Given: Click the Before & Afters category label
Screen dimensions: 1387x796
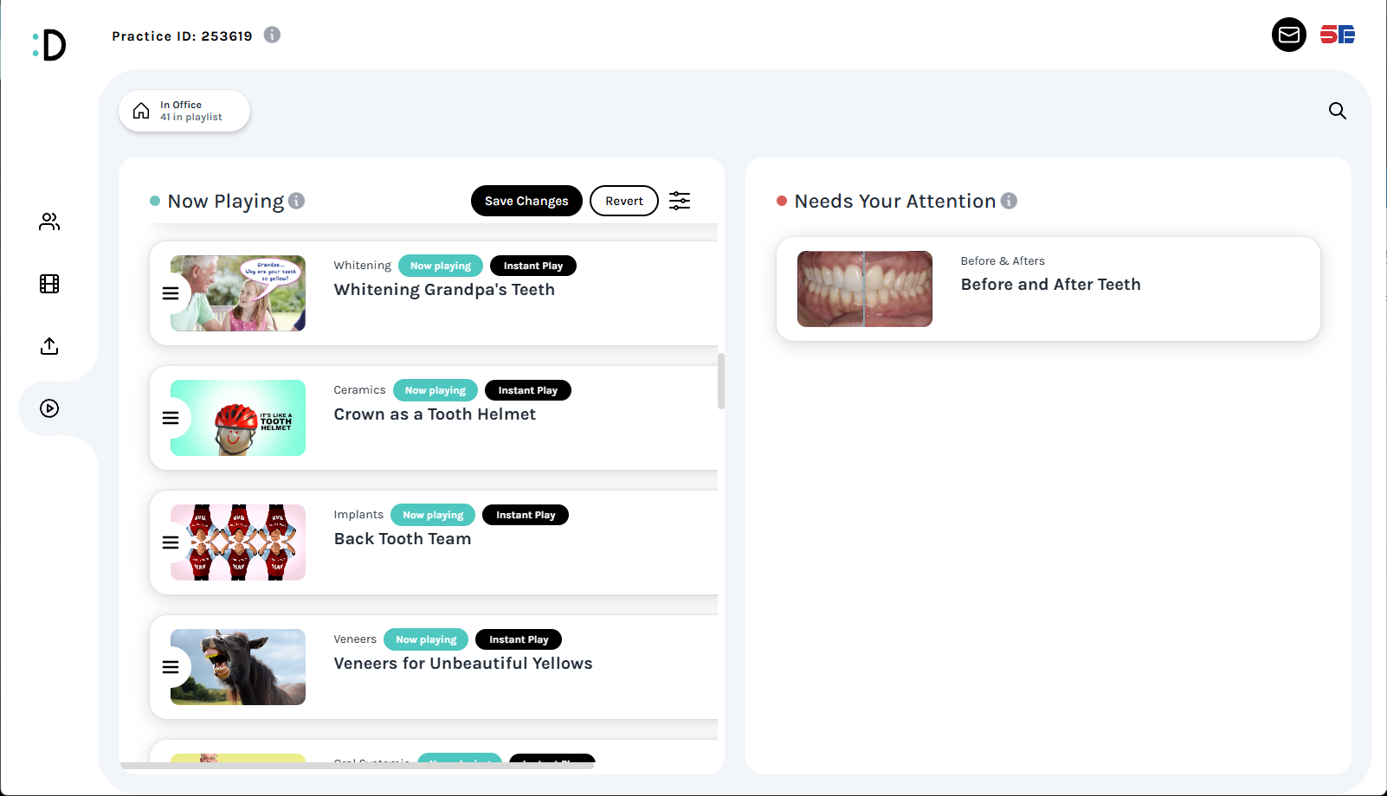Looking at the screenshot, I should [x=1003, y=261].
